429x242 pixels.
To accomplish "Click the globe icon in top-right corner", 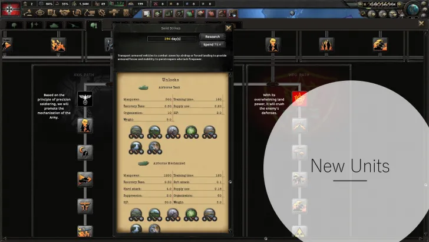I will (413, 9).
